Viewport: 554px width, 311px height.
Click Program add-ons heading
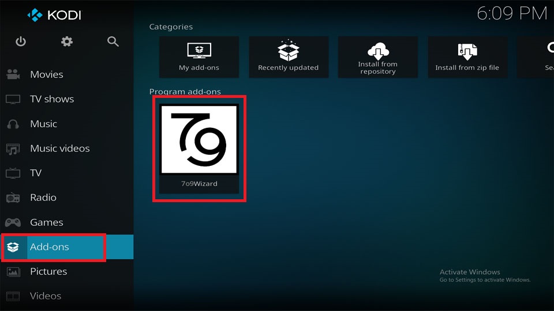(x=185, y=92)
